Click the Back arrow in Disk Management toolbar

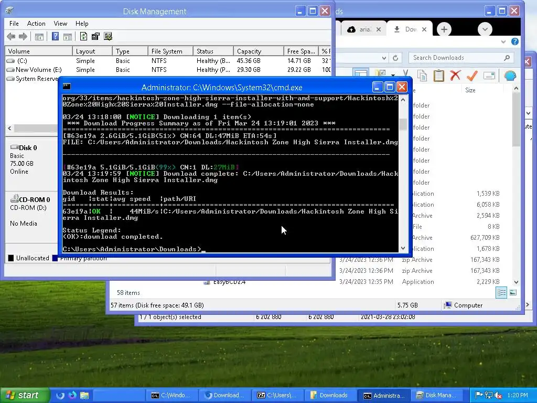11,36
